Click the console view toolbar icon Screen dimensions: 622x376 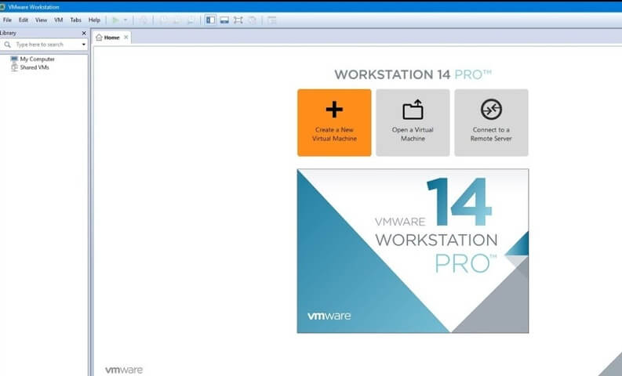[x=271, y=20]
